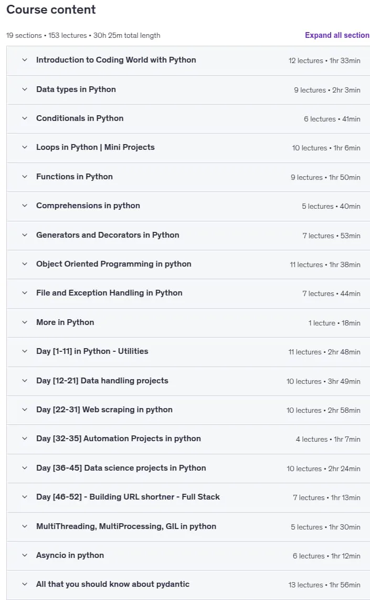Click chevron beside Data types in Python
The width and height of the screenshot is (370, 600).
[25, 89]
